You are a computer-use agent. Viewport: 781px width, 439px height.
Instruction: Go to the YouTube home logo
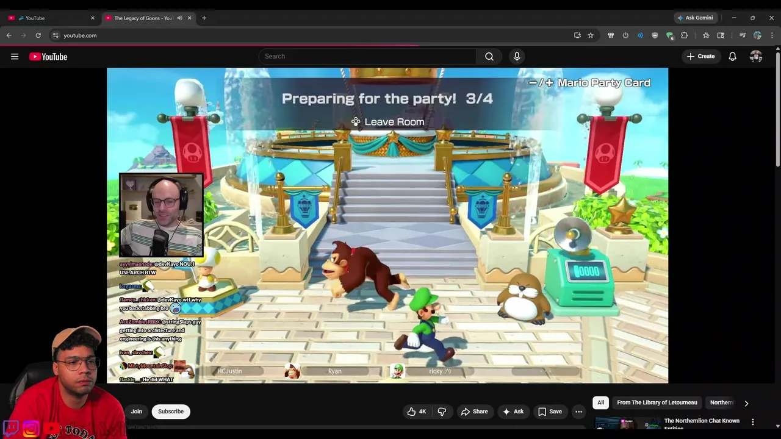(x=48, y=57)
